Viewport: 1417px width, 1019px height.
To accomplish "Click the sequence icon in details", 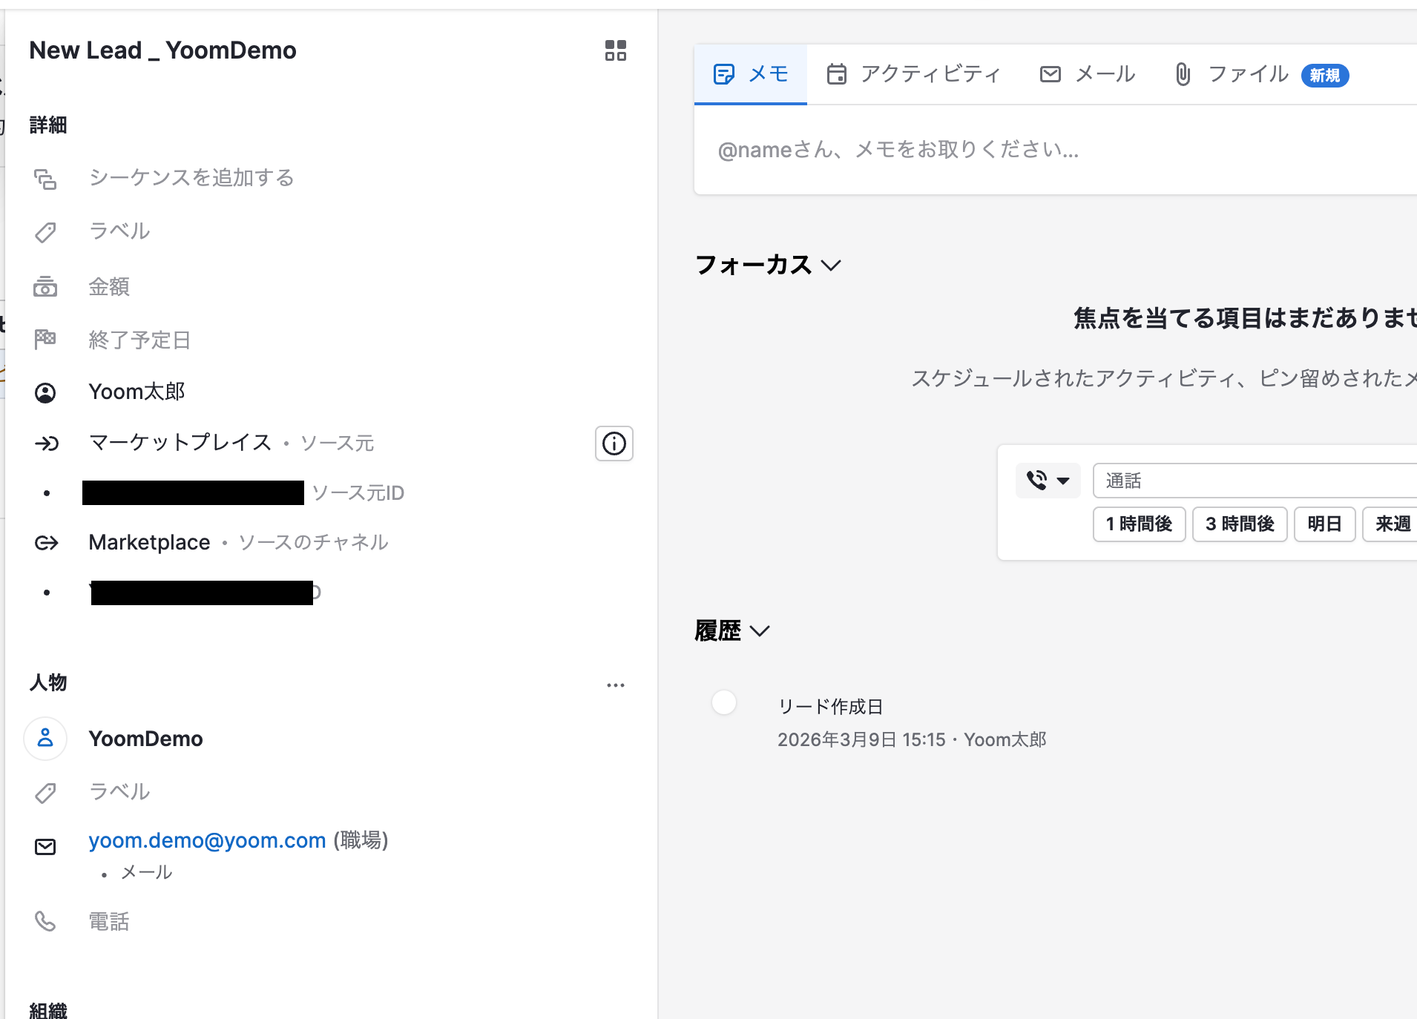I will 45,179.
